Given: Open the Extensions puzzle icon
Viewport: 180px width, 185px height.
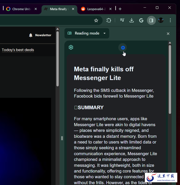Looking at the screenshot, I should pyautogui.click(x=109, y=20).
